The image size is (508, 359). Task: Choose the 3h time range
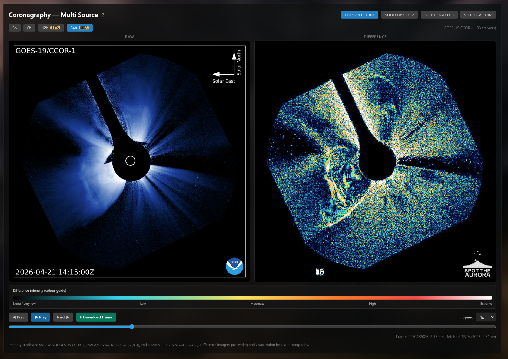coord(15,28)
